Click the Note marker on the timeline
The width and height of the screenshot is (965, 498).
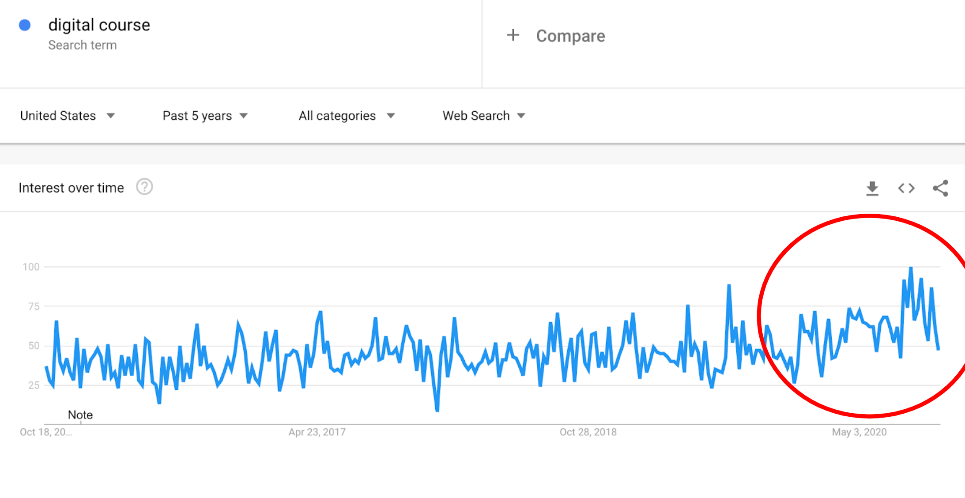(x=80, y=415)
